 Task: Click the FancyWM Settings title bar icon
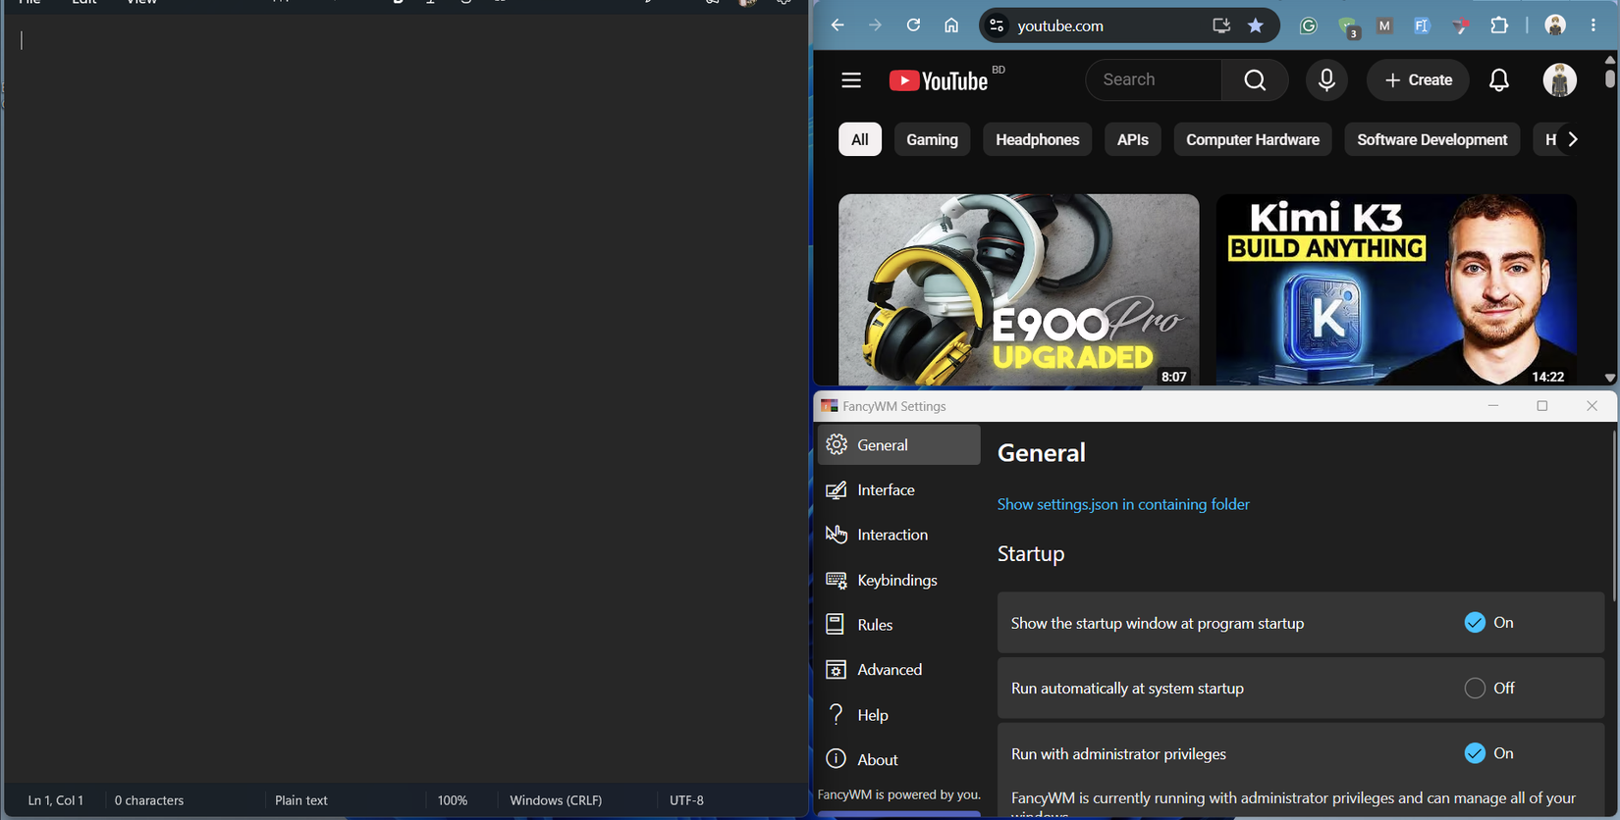[830, 406]
